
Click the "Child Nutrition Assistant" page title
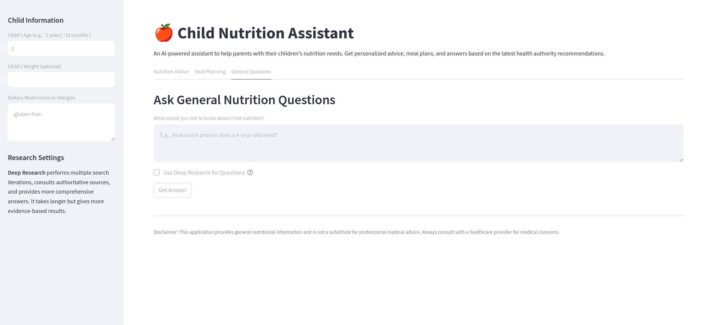pyautogui.click(x=265, y=33)
